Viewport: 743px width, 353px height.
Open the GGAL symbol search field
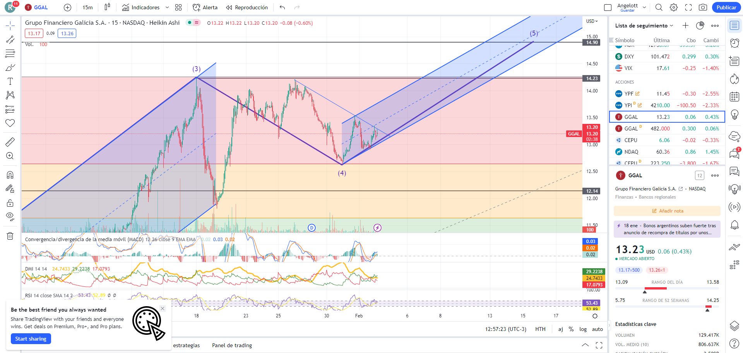point(36,7)
